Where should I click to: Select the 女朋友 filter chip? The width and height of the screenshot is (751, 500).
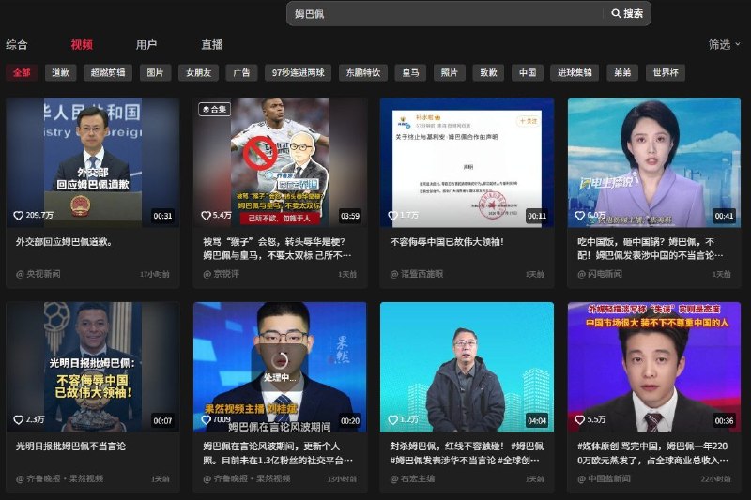[198, 73]
